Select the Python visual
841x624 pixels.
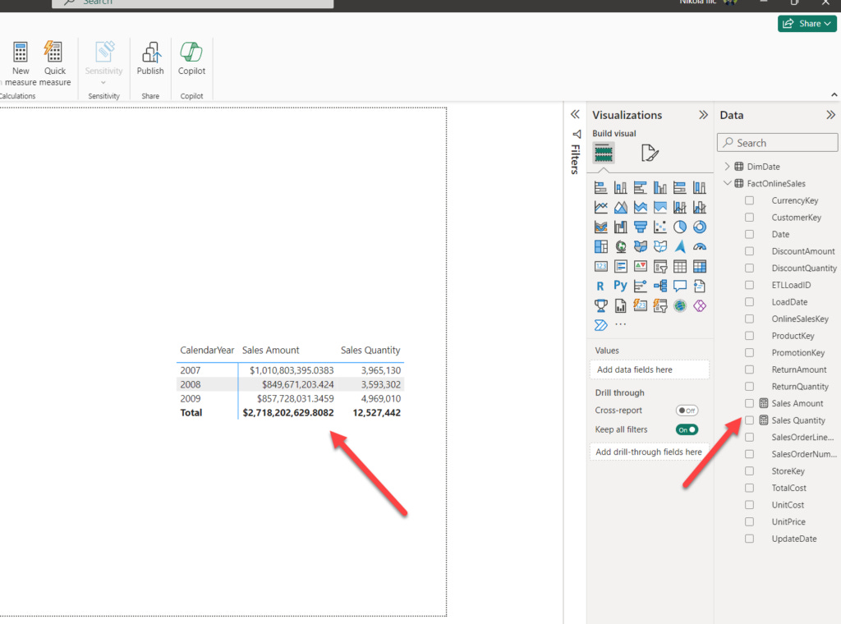(621, 286)
